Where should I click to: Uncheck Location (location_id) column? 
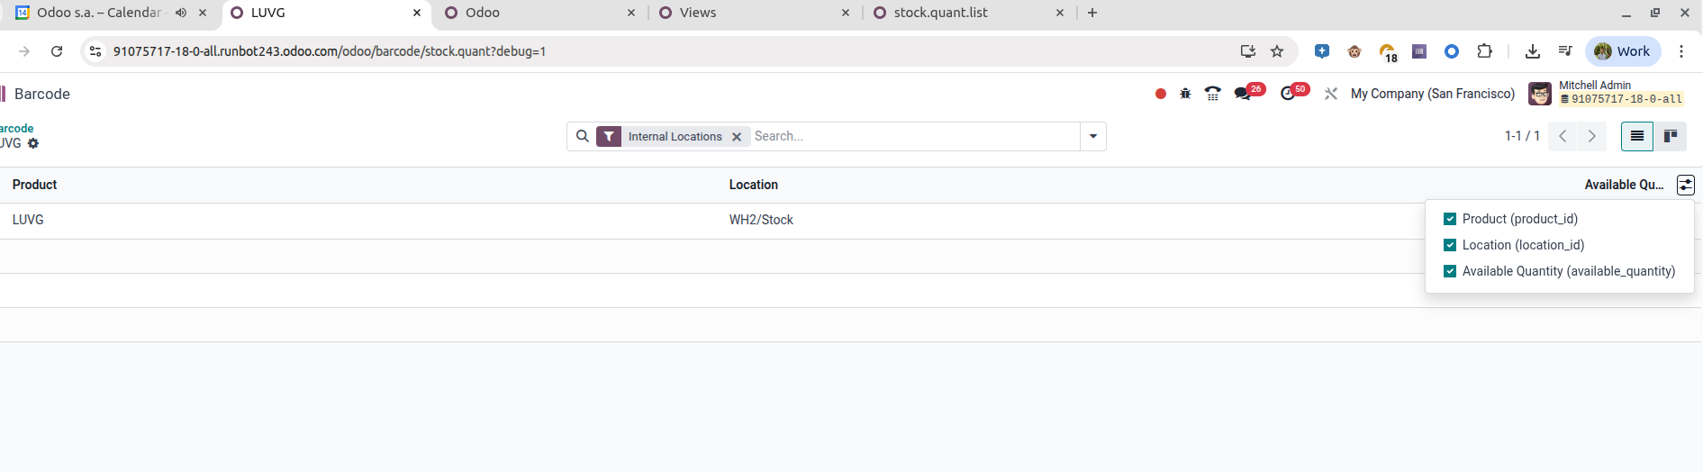[1450, 245]
